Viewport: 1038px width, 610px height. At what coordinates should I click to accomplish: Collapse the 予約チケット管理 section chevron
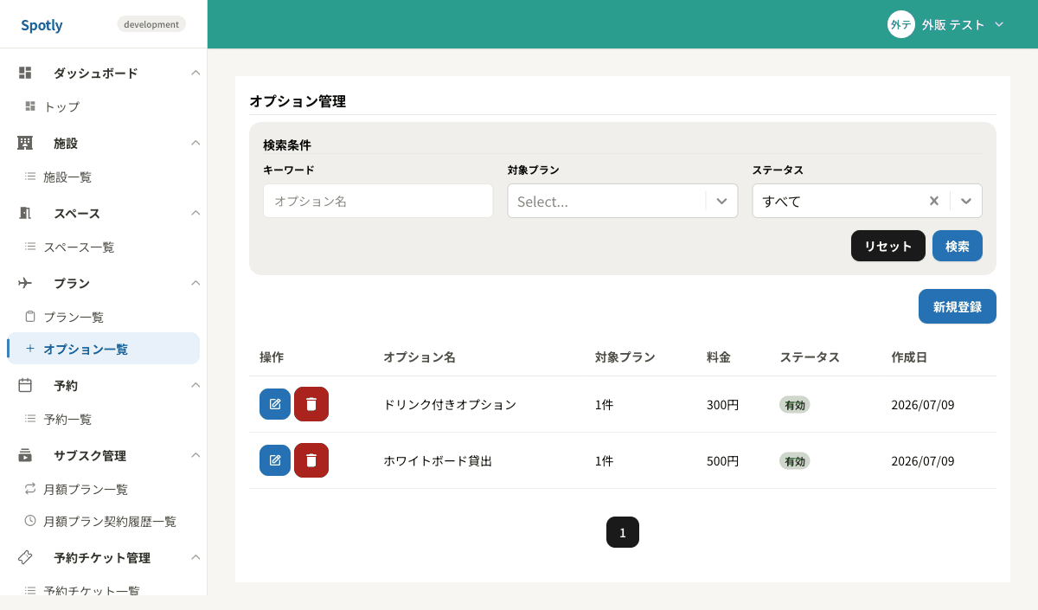point(195,557)
